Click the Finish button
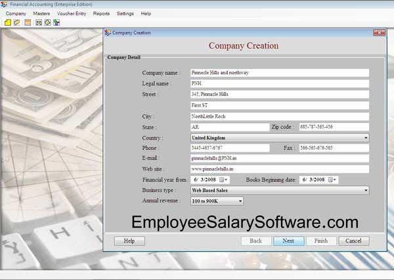394x280 pixels. tap(321, 241)
